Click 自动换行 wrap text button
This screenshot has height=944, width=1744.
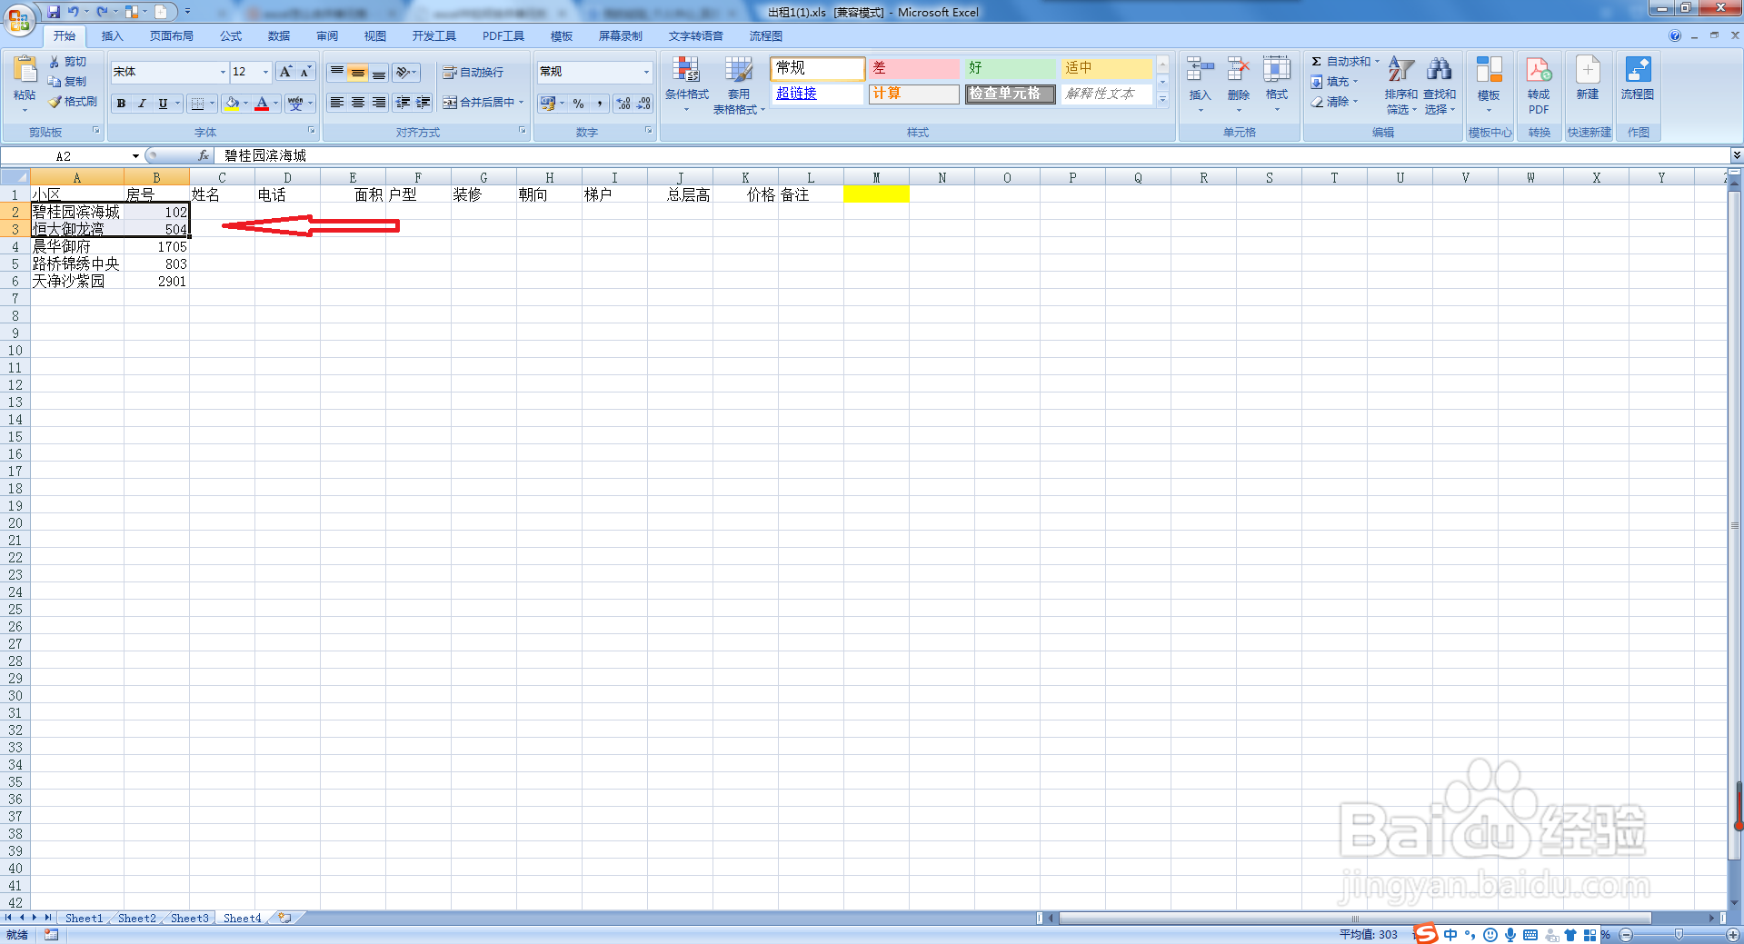(473, 73)
